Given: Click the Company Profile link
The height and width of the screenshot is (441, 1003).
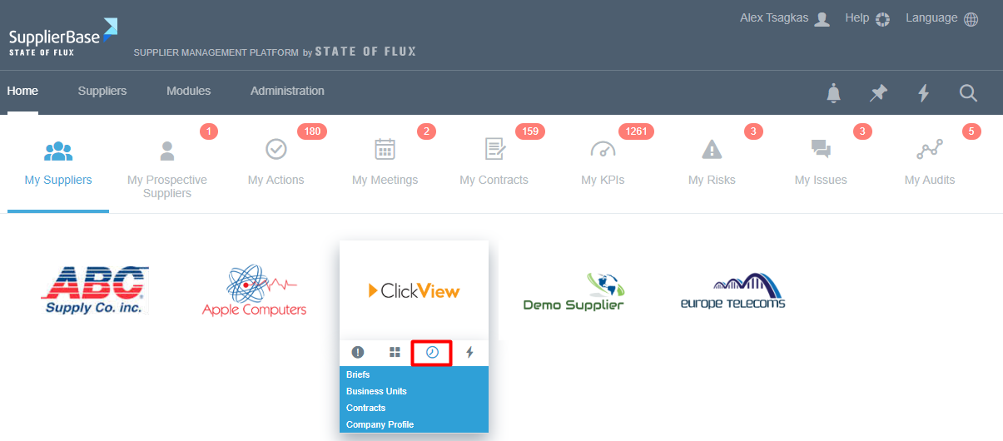Looking at the screenshot, I should [380, 424].
